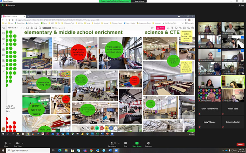Toggle the green Share Screen button

137,144
